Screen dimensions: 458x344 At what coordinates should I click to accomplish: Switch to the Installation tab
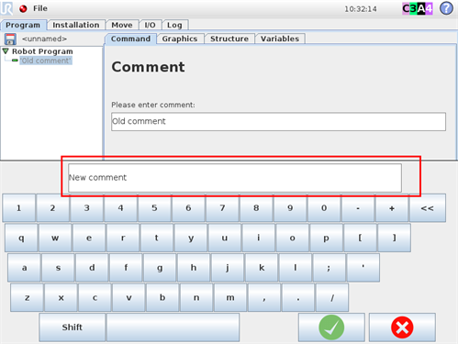coord(76,25)
